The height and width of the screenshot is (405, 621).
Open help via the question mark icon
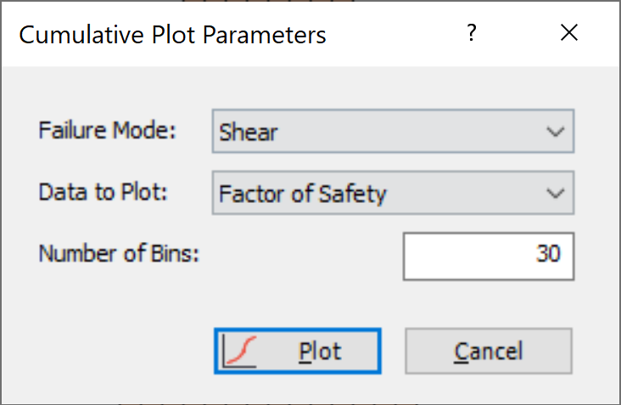(472, 32)
